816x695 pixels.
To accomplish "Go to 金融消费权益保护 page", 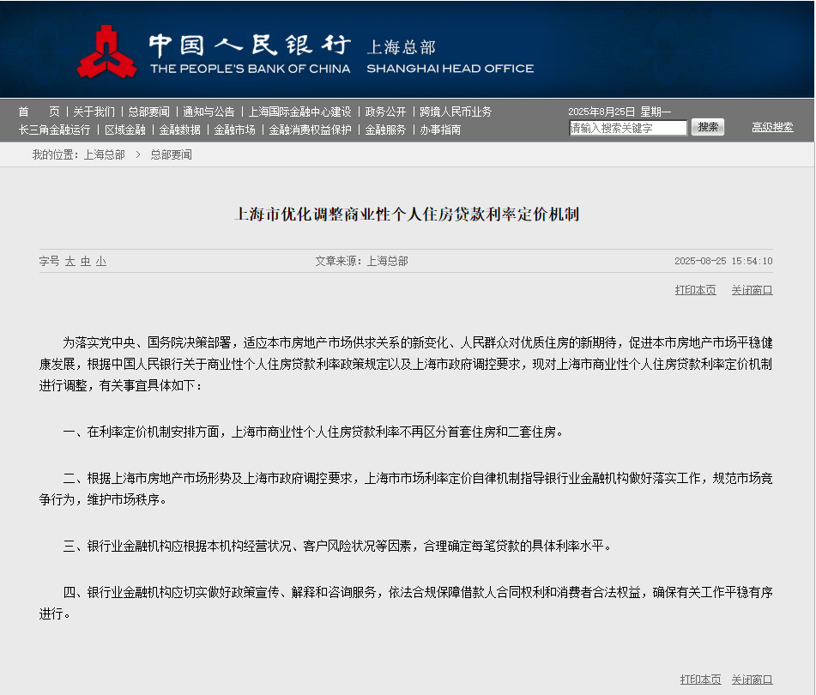I will coord(310,130).
